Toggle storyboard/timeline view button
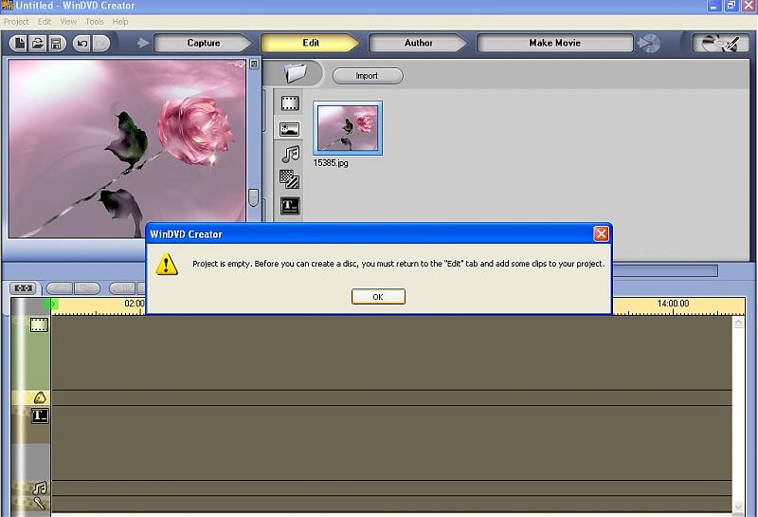Image resolution: width=758 pixels, height=517 pixels. [x=23, y=288]
